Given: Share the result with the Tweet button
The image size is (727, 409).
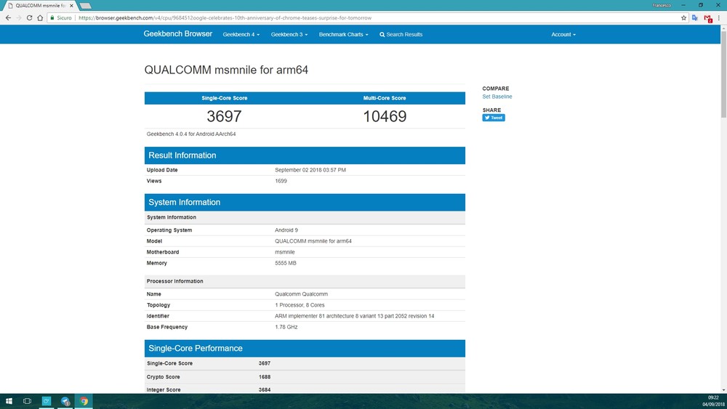Looking at the screenshot, I should 494,118.
